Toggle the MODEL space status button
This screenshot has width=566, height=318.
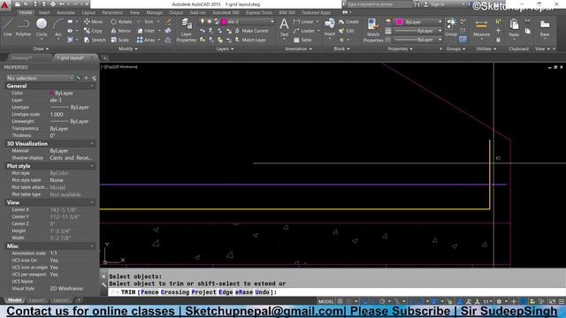[325, 301]
